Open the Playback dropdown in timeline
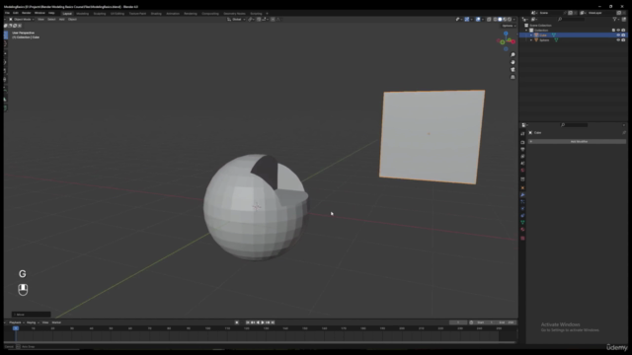Screen dimensions: 632x355 [16, 322]
